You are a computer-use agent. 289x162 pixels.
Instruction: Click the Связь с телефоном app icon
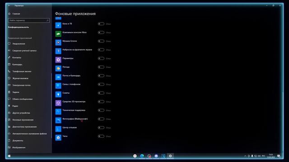pyautogui.click(x=58, y=85)
